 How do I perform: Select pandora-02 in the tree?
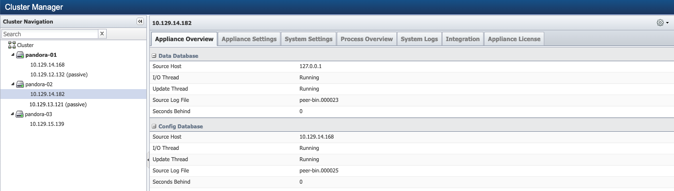[x=39, y=84]
